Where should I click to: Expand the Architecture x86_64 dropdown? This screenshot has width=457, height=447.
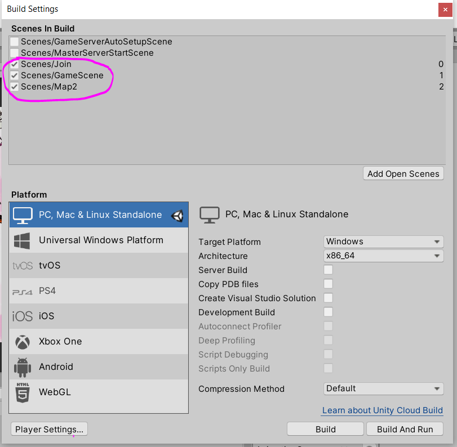384,256
